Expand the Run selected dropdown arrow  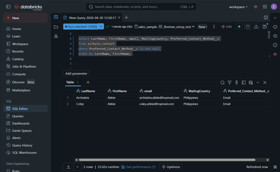click(x=101, y=26)
